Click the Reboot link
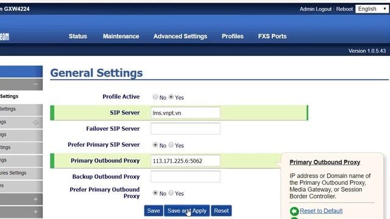 pyautogui.click(x=344, y=9)
